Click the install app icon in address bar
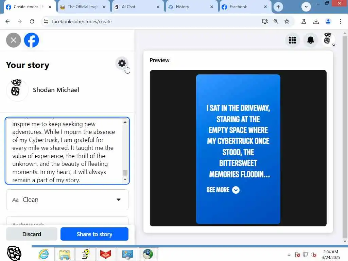Viewport: 348px width, 261px height. 265,21
